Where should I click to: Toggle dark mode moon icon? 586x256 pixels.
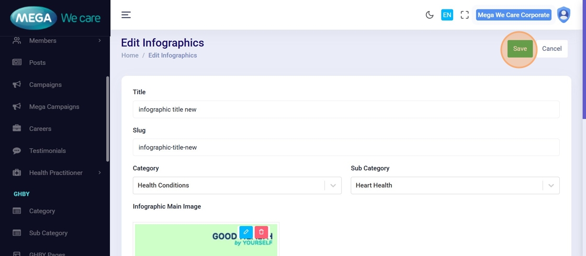(430, 15)
